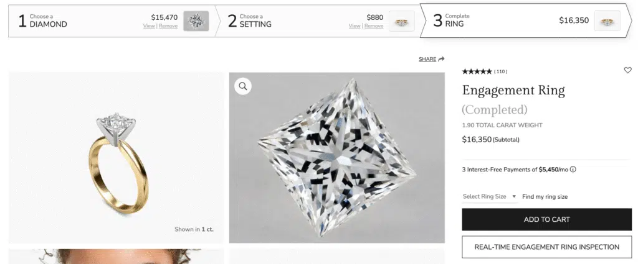Click View link under diamond price
This screenshot has width=638, height=264.
coord(149,26)
